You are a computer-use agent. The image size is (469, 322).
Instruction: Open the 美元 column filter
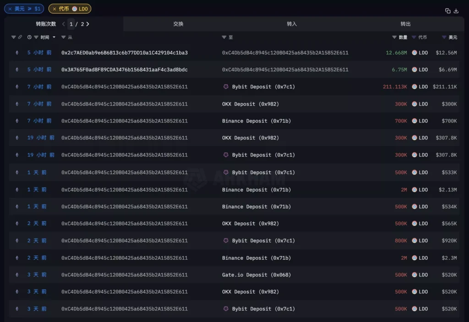[x=444, y=37]
